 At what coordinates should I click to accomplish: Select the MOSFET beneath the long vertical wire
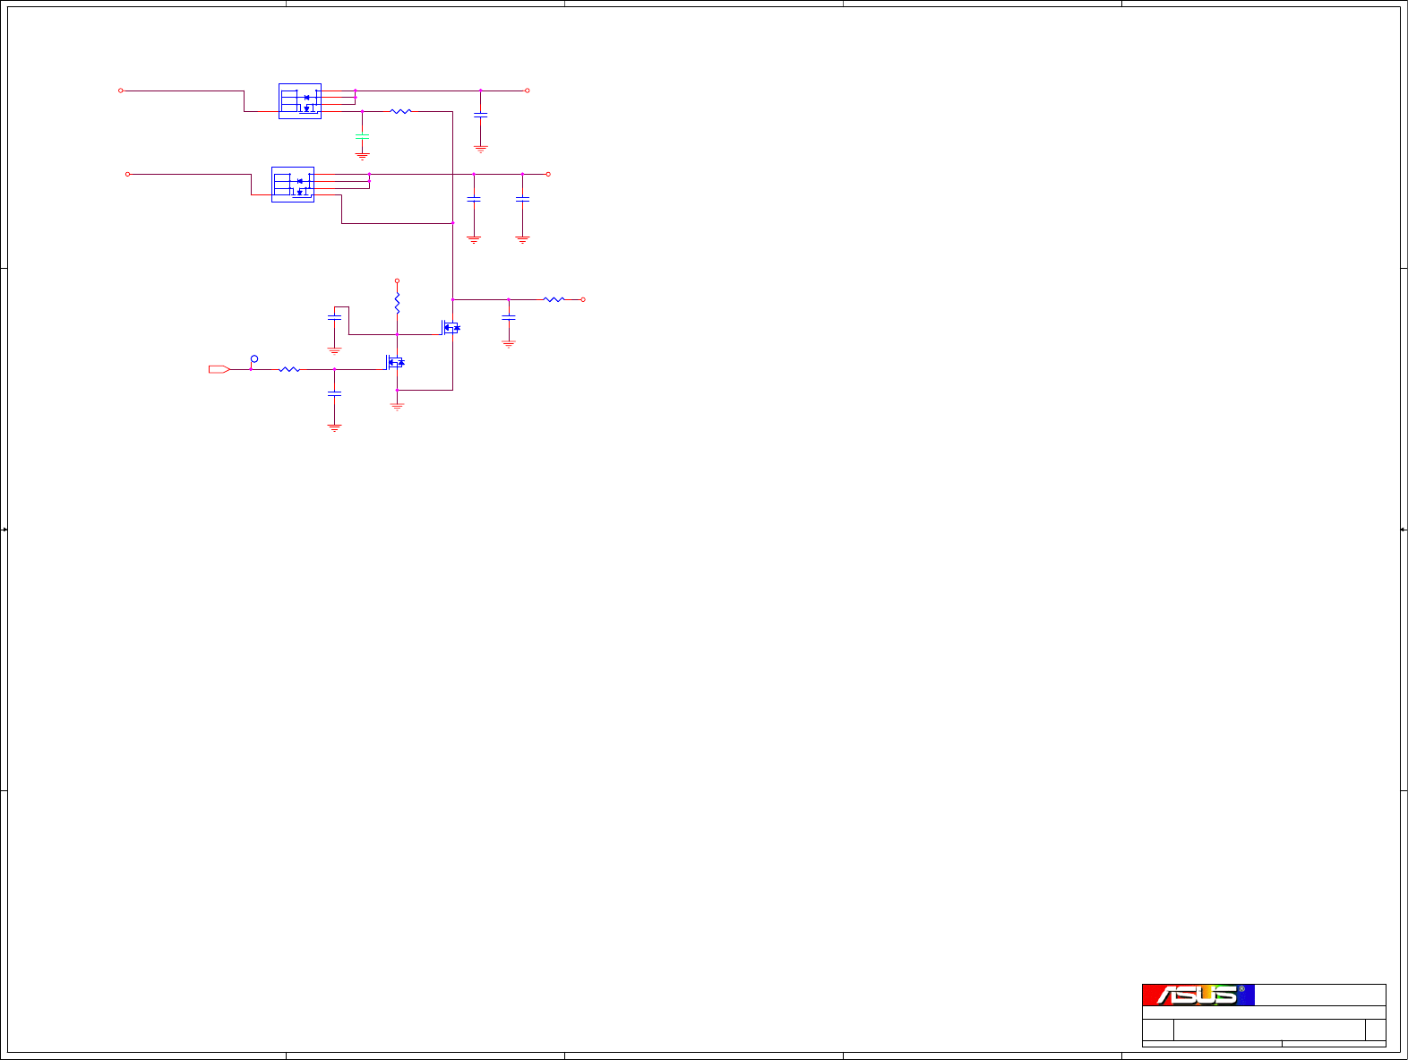[x=451, y=328]
